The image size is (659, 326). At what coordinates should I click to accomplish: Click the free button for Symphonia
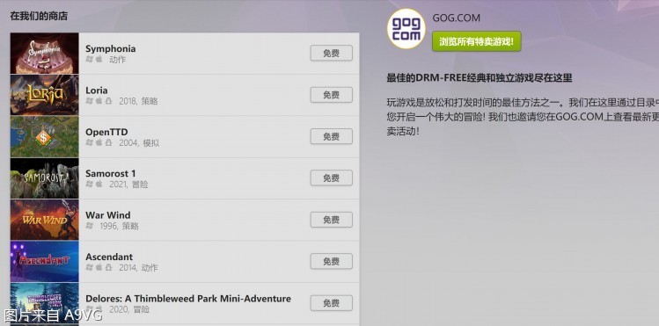[x=331, y=54]
